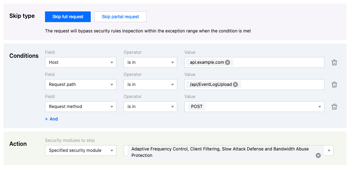Select the Skip full request option
349x169 pixels.
click(68, 17)
